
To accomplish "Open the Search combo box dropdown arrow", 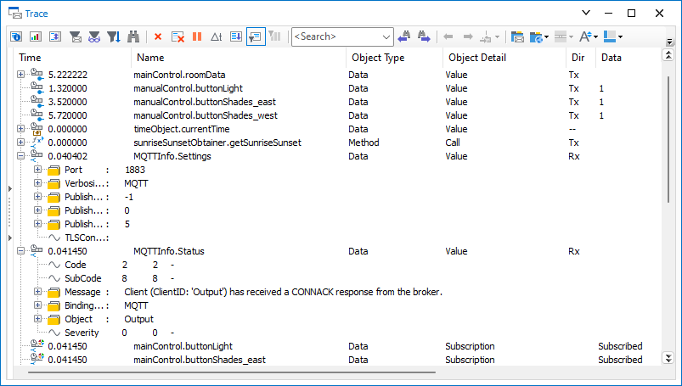I will [386, 37].
